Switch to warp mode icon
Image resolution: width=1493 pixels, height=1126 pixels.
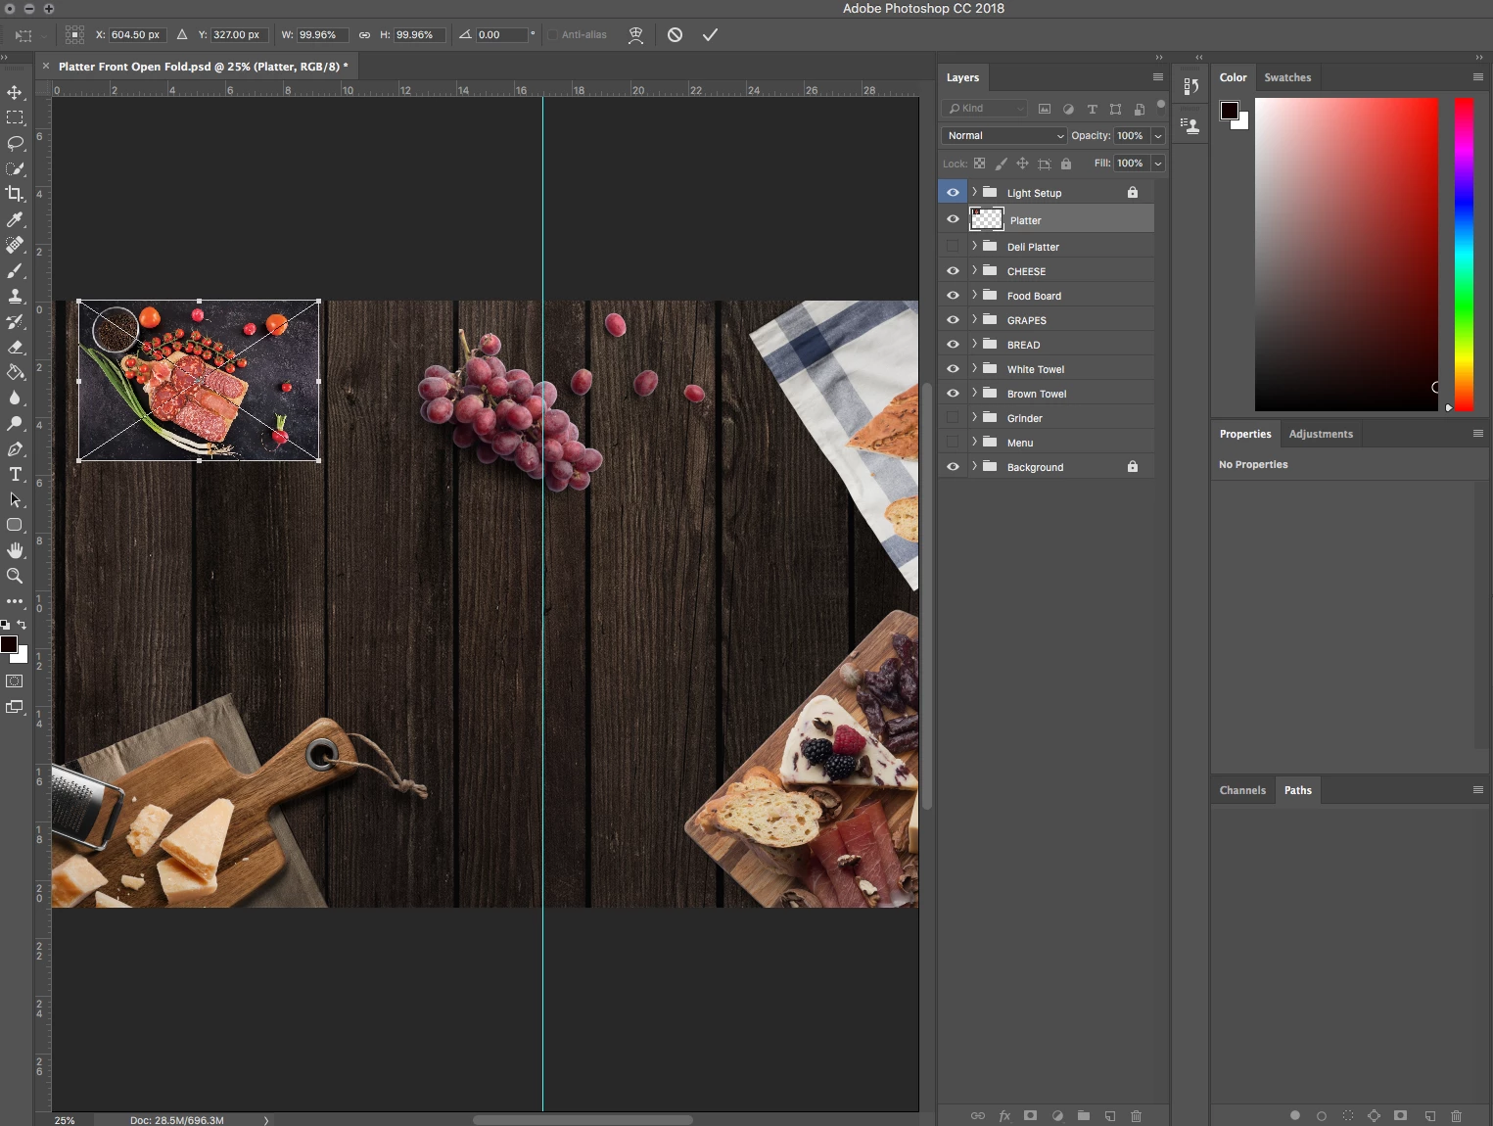coord(635,35)
